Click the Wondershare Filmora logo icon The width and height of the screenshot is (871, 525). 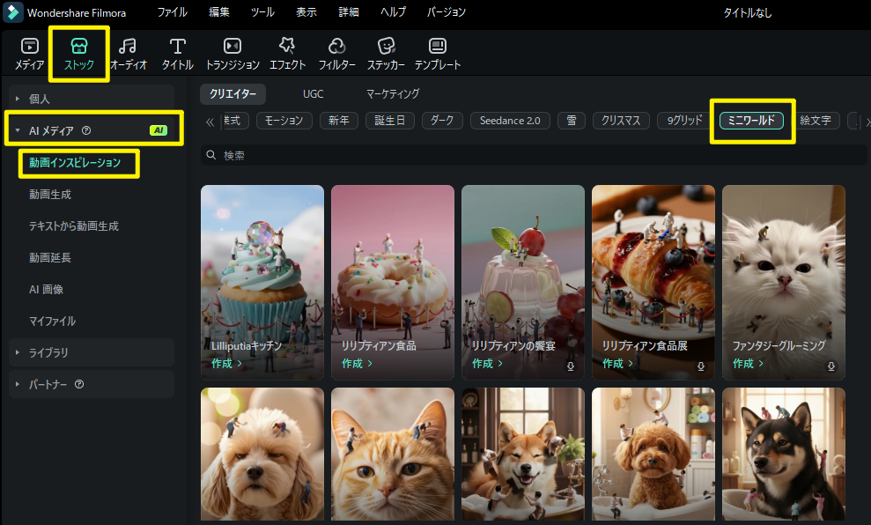pos(12,12)
